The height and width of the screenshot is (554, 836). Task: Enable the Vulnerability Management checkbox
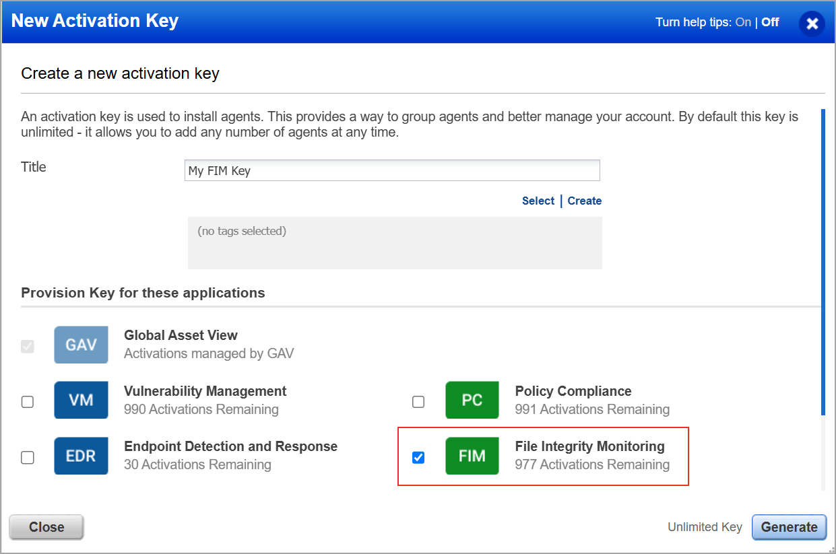point(28,402)
